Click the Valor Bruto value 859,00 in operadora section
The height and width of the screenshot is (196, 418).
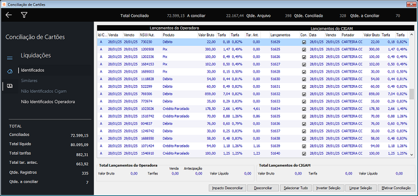coord(211,94)
